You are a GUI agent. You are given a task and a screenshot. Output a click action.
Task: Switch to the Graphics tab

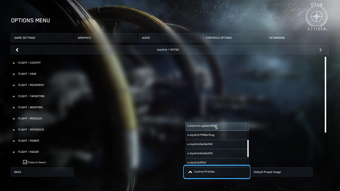[x=105, y=38]
